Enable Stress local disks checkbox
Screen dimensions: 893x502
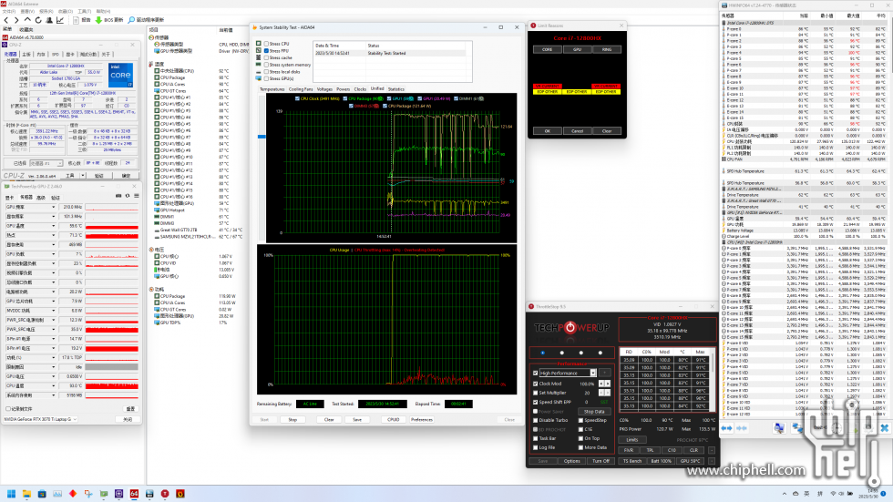pos(266,72)
